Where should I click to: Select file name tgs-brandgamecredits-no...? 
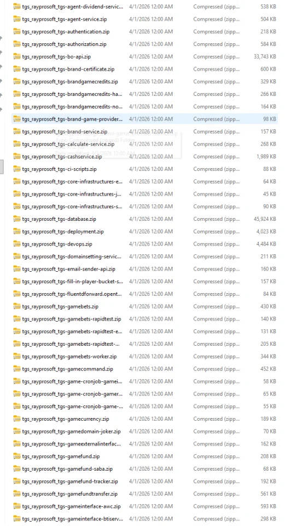click(x=72, y=107)
